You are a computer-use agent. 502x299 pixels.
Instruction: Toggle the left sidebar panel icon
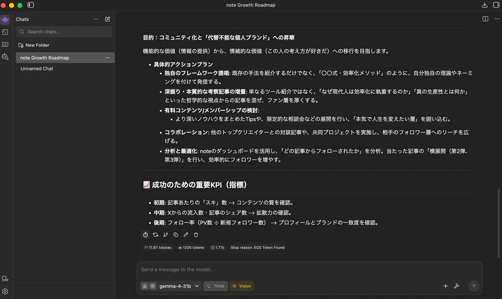click(x=31, y=5)
